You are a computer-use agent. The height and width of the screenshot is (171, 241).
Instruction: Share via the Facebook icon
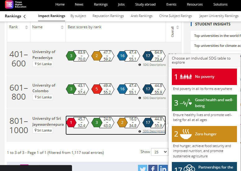tap(153, 168)
